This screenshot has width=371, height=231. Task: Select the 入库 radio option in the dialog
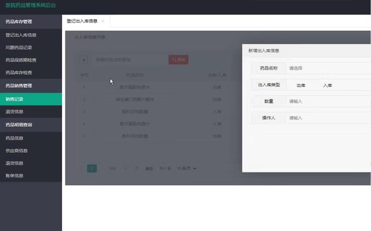328,86
